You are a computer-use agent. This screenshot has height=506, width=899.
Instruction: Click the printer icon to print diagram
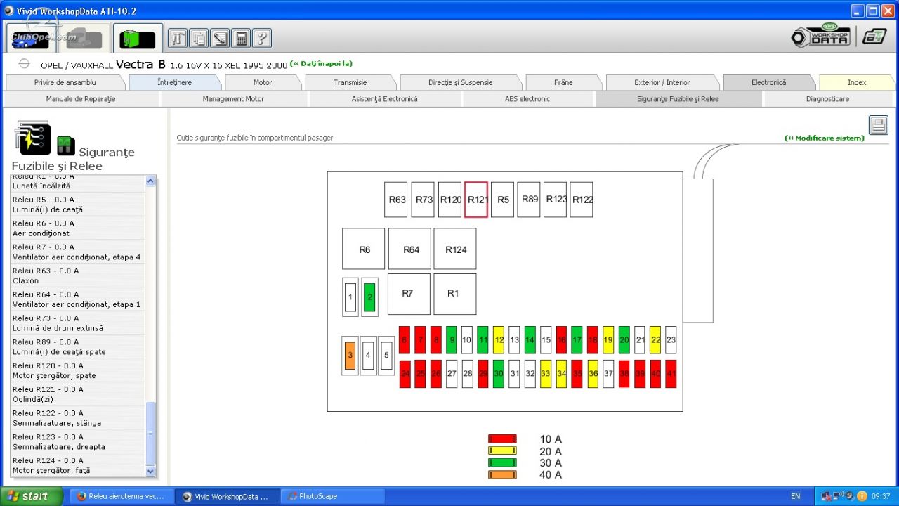tap(879, 125)
